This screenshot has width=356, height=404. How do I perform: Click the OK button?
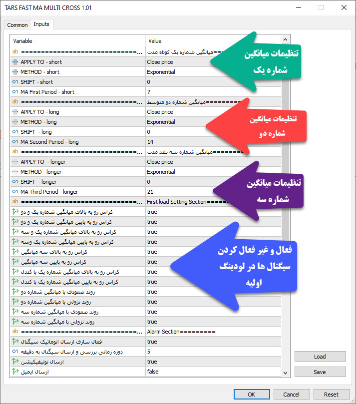252,395
